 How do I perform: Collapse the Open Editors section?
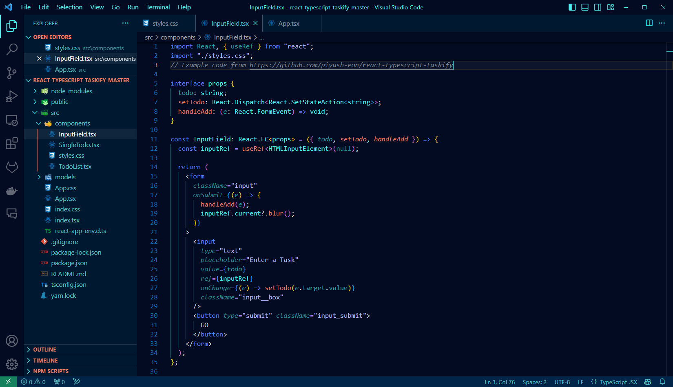(80, 37)
